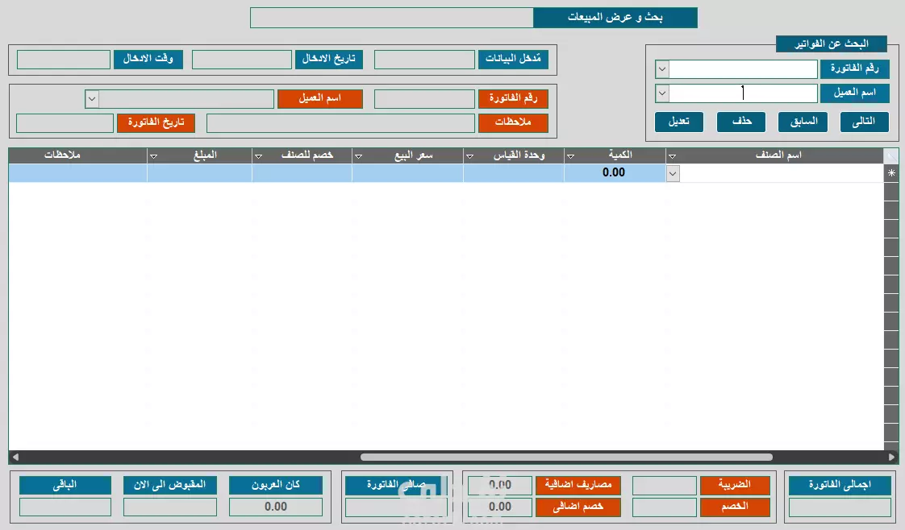This screenshot has width=905, height=530.
Task: Open the سعر البيع column filter arrow
Action: click(358, 156)
